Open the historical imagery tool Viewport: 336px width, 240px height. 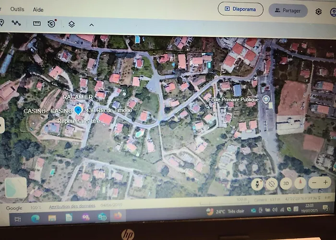[51, 24]
